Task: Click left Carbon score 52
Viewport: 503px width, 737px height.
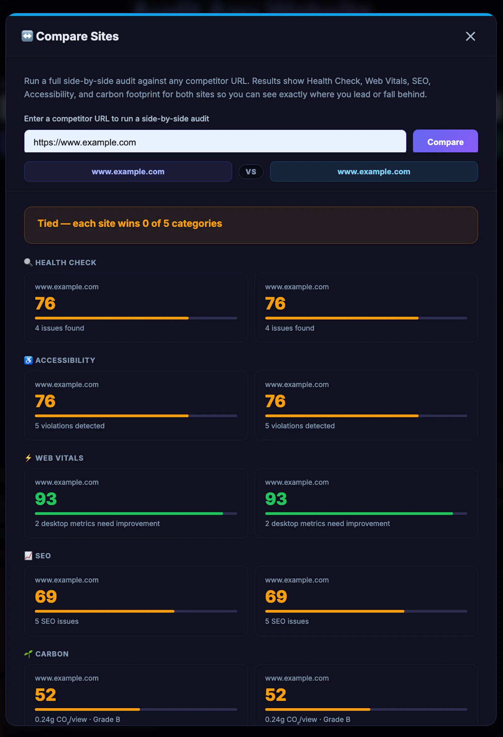Action: 45,695
